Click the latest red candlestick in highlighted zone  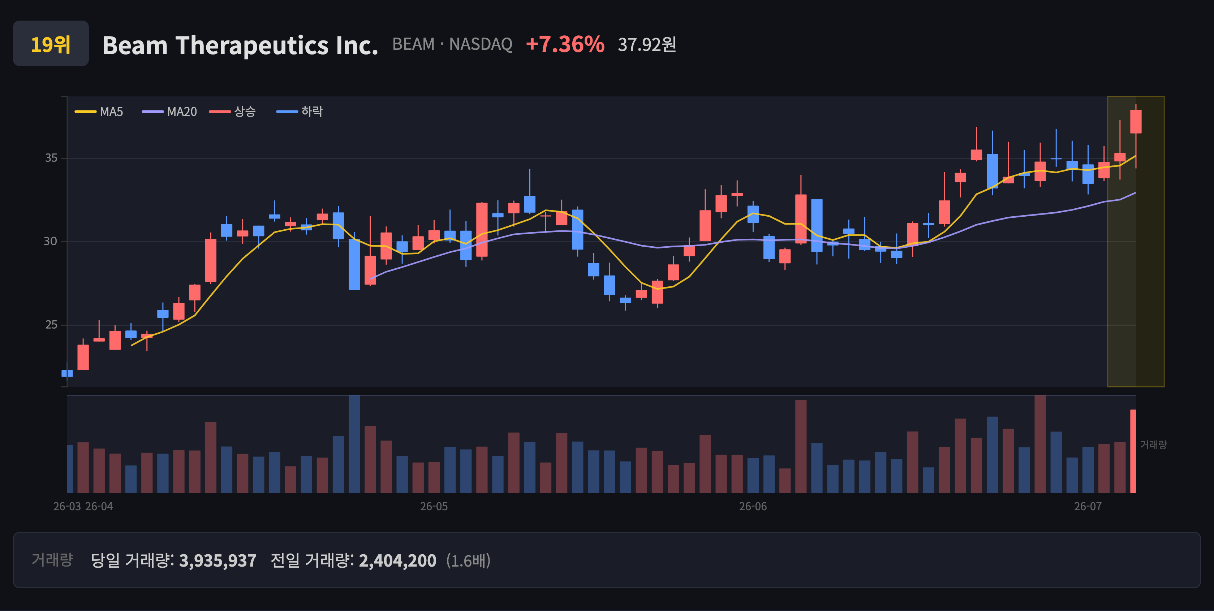[x=1136, y=122]
